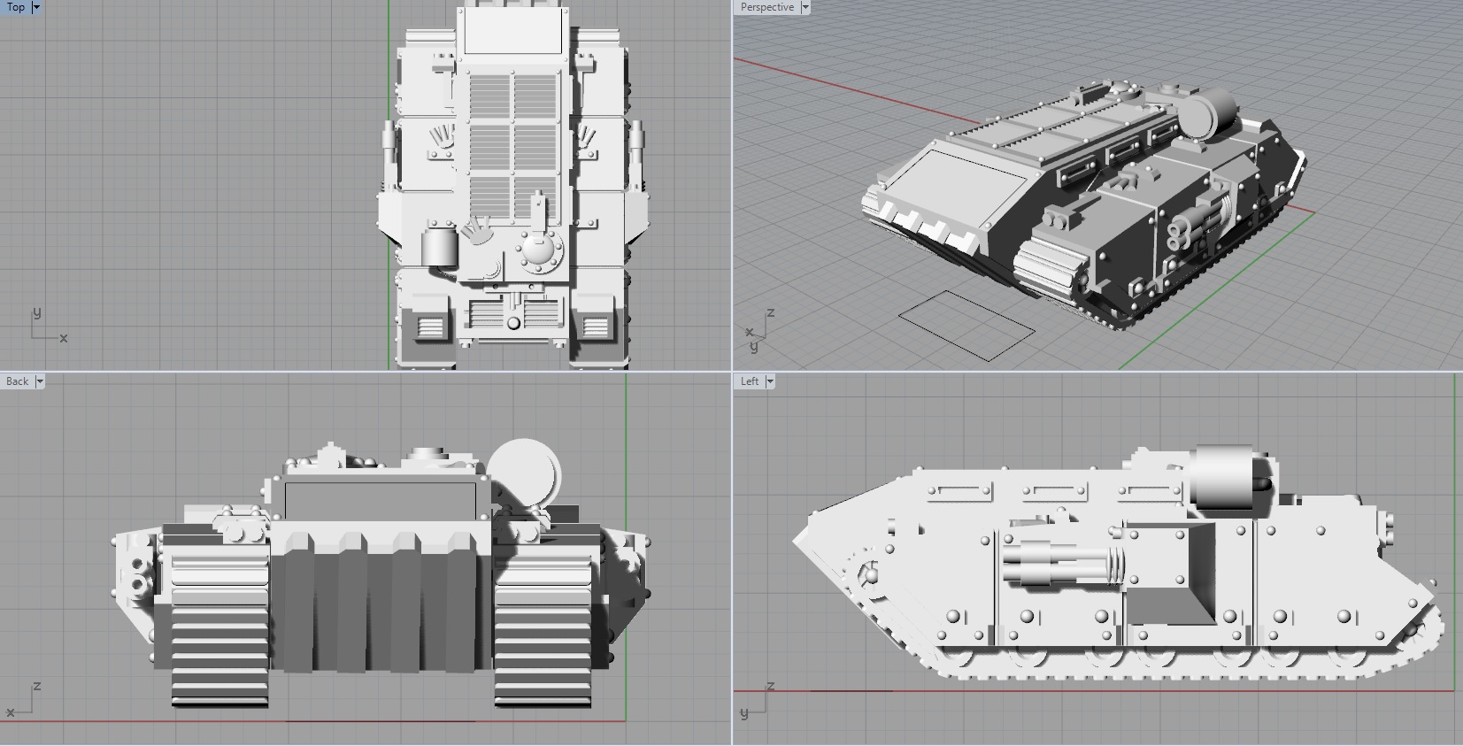Select the center handprint emblem in Top view

(478, 232)
